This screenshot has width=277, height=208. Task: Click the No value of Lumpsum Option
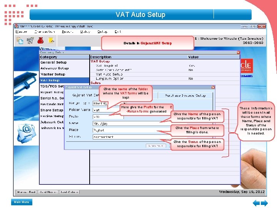(190, 79)
